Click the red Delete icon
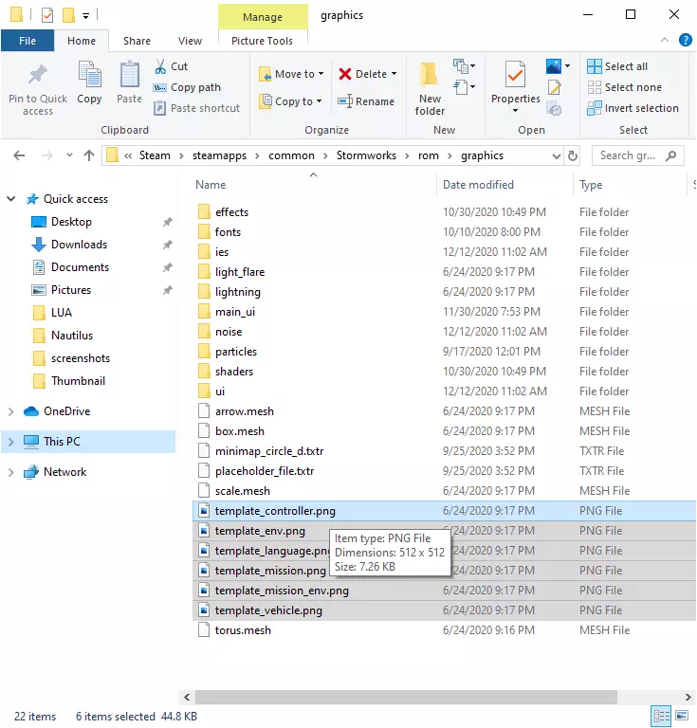The width and height of the screenshot is (697, 728). point(345,74)
